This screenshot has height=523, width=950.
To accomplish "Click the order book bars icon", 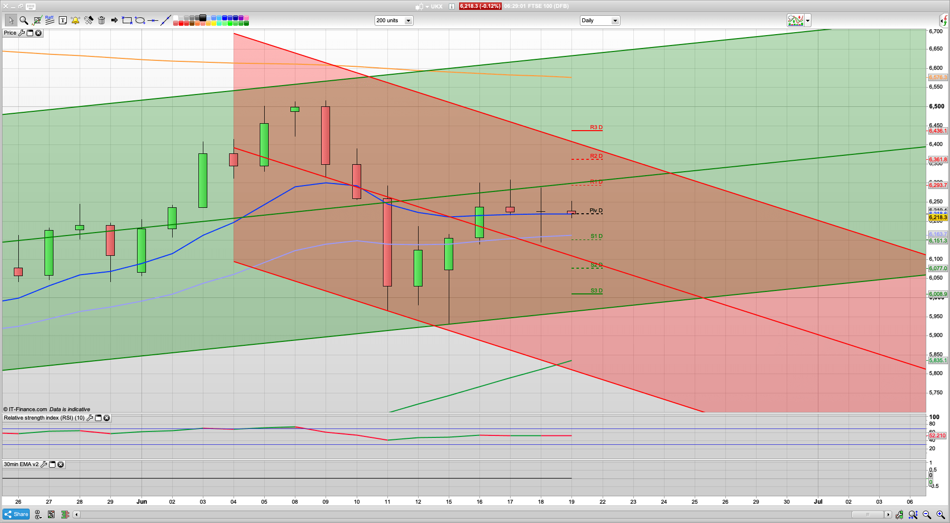I will (x=65, y=515).
